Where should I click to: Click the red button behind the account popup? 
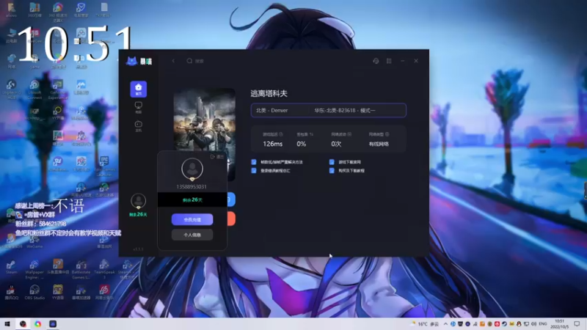click(x=231, y=219)
